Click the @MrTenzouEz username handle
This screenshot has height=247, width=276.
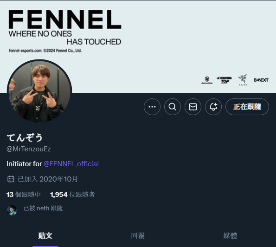29,149
